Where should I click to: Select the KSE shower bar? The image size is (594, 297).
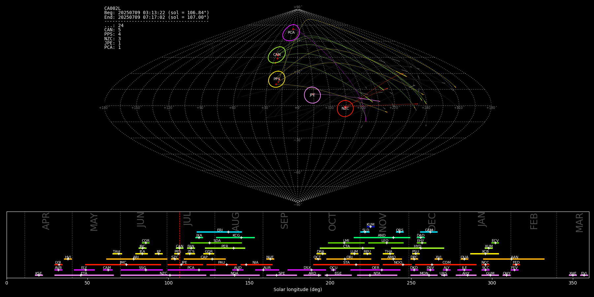pos(39,275)
